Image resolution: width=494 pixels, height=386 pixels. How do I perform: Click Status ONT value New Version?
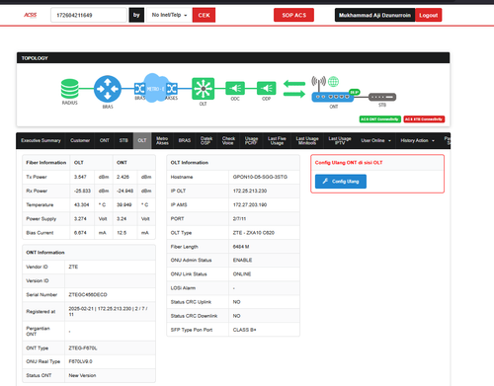pos(82,375)
